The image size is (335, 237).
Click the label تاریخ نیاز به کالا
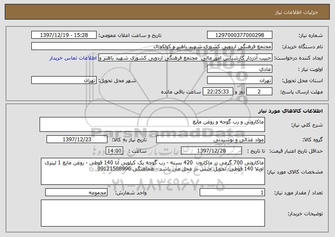tap(129, 140)
